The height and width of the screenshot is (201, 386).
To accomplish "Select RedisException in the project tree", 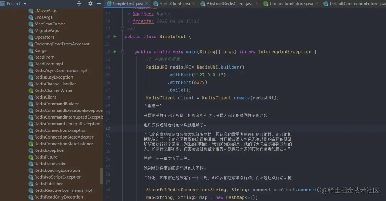I will click(49, 150).
